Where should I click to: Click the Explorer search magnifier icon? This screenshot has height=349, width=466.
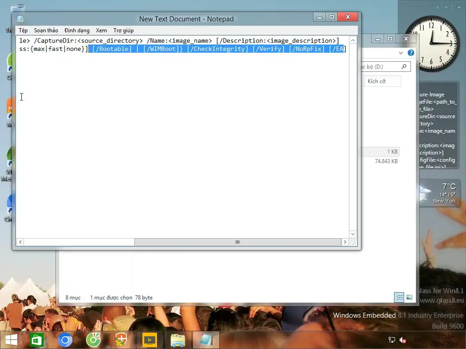click(x=404, y=66)
